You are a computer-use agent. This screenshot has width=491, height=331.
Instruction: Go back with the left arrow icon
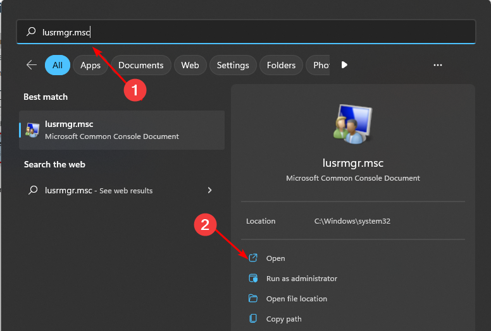pos(32,65)
